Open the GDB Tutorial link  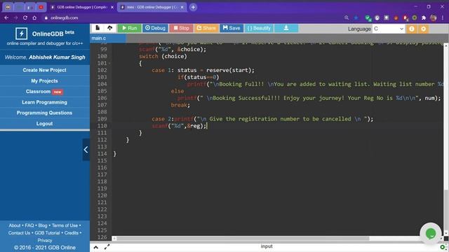(47, 233)
